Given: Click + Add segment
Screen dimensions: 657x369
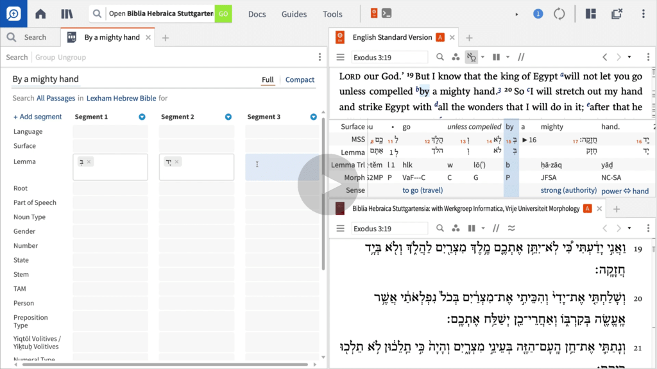Looking at the screenshot, I should (x=37, y=117).
